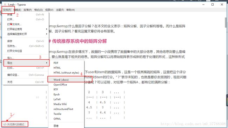Export the document as HTML
228x128 pixels.
(66, 68)
